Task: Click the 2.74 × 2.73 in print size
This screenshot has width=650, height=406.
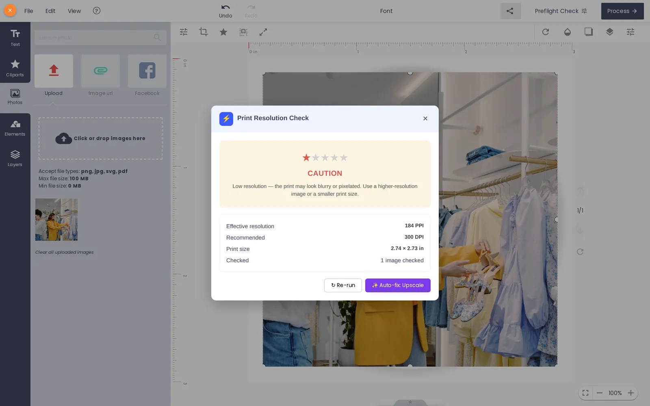Action: [x=407, y=248]
